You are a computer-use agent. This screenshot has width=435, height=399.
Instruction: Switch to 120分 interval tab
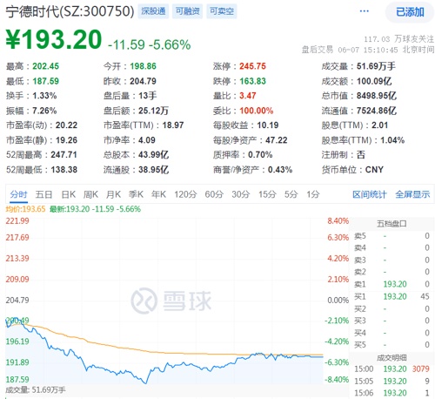185,194
